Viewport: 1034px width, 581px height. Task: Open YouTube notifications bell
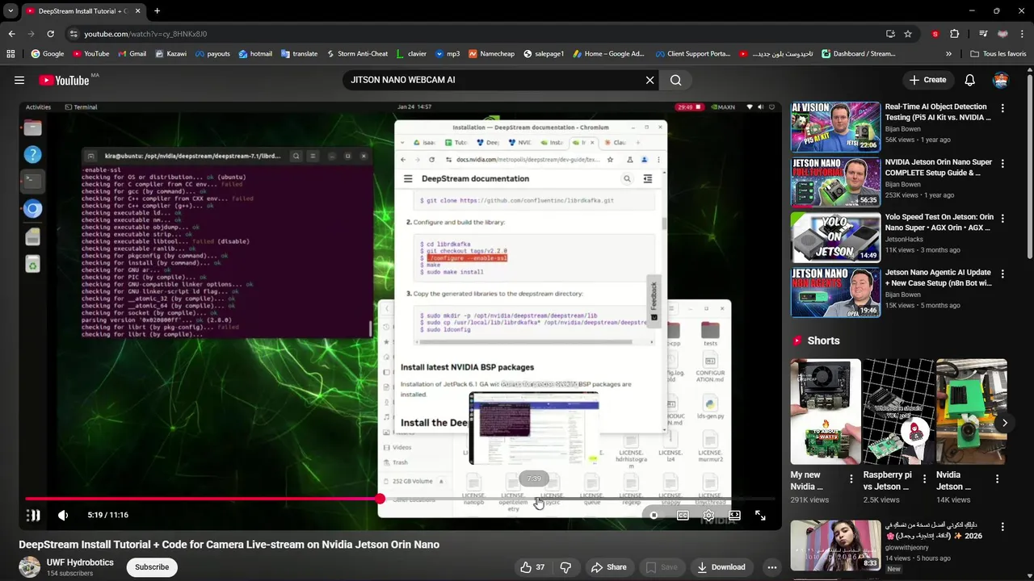click(969, 80)
